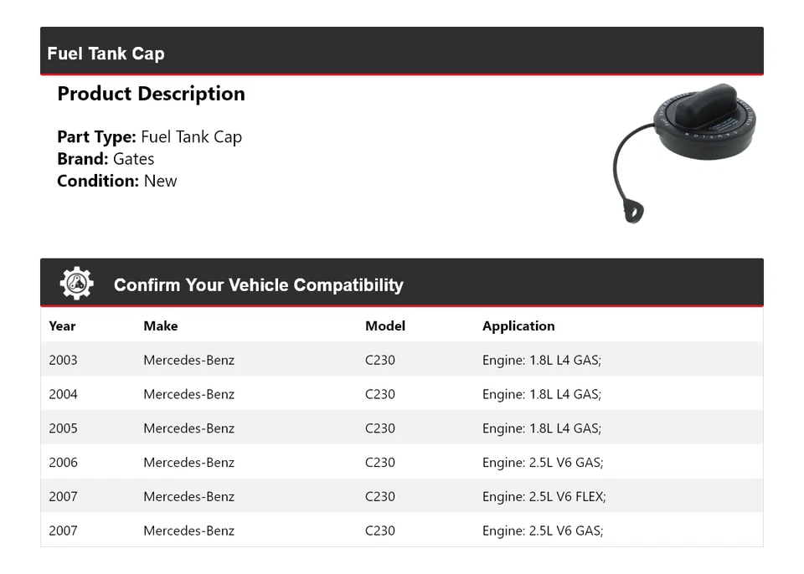Image resolution: width=804 pixels, height=574 pixels.
Task: Select the 2004 year cell
Action: 63,394
